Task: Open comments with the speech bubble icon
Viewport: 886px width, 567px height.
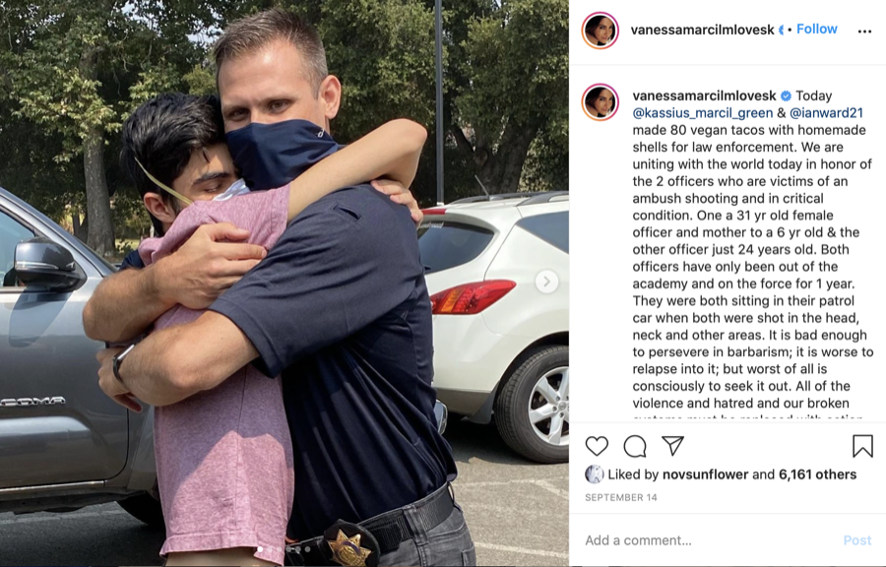Action: point(635,446)
